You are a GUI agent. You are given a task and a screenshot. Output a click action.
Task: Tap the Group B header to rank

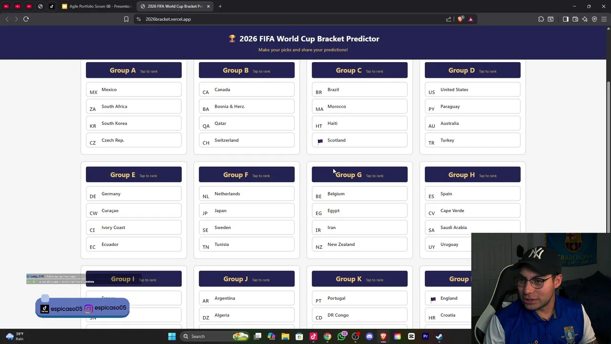pos(247,70)
